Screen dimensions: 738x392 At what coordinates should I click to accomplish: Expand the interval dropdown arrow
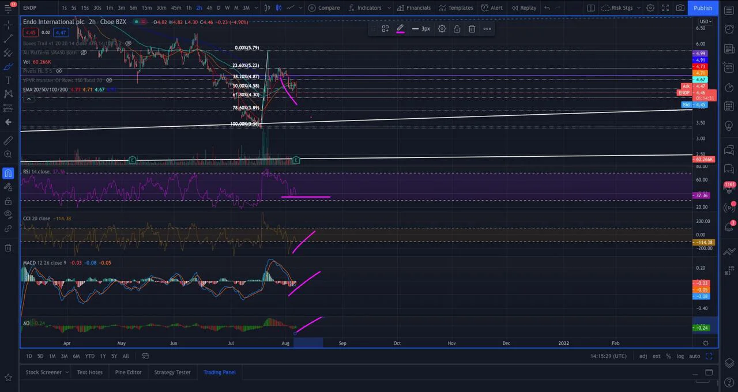point(255,7)
